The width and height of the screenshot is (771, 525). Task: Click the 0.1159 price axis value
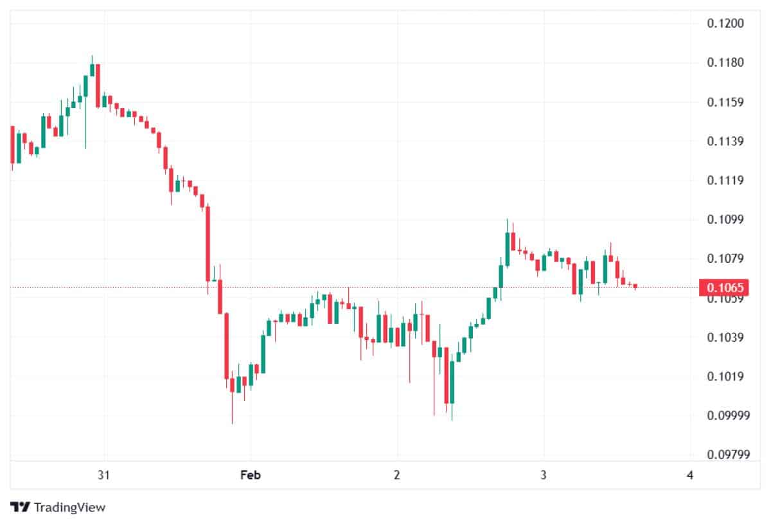click(x=725, y=102)
